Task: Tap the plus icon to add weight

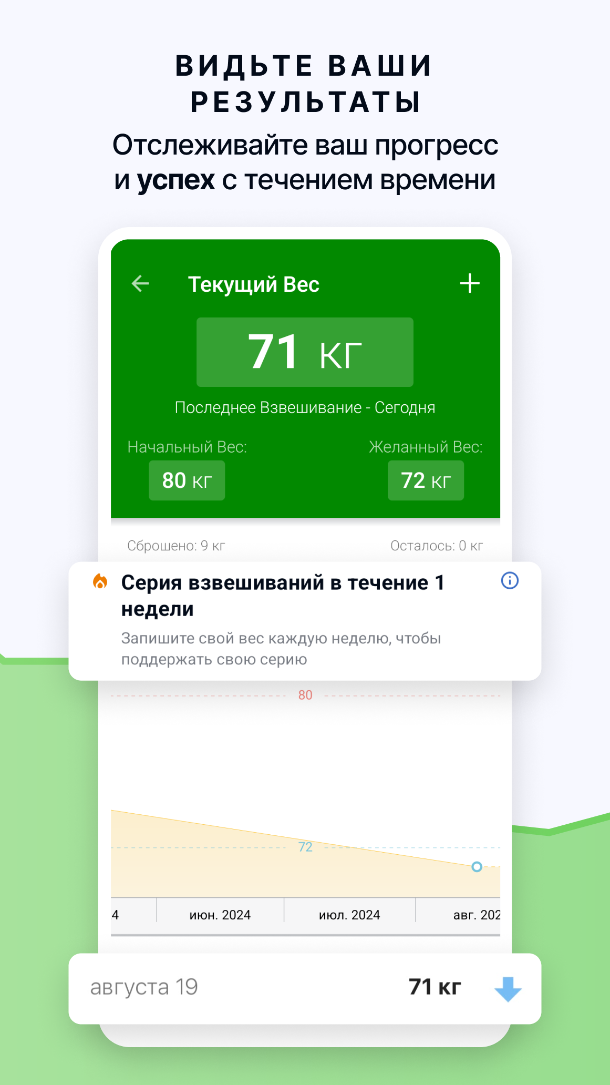Action: pos(470,283)
